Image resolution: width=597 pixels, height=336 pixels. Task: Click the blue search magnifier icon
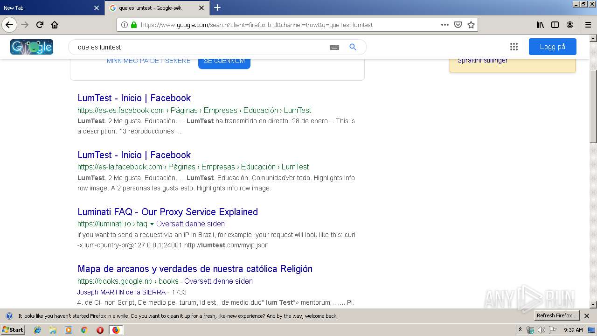click(x=353, y=47)
